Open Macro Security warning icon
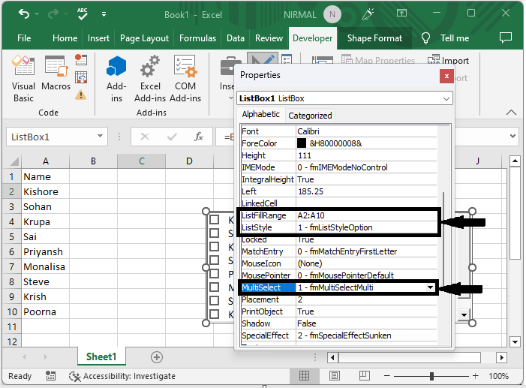 click(80, 95)
